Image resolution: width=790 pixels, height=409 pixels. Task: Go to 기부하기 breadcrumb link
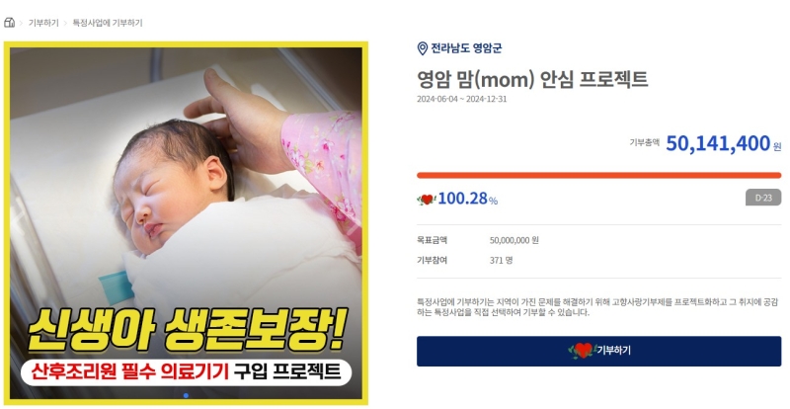pos(43,23)
